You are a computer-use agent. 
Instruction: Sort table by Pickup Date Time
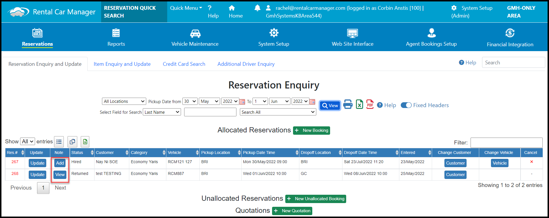point(269,153)
